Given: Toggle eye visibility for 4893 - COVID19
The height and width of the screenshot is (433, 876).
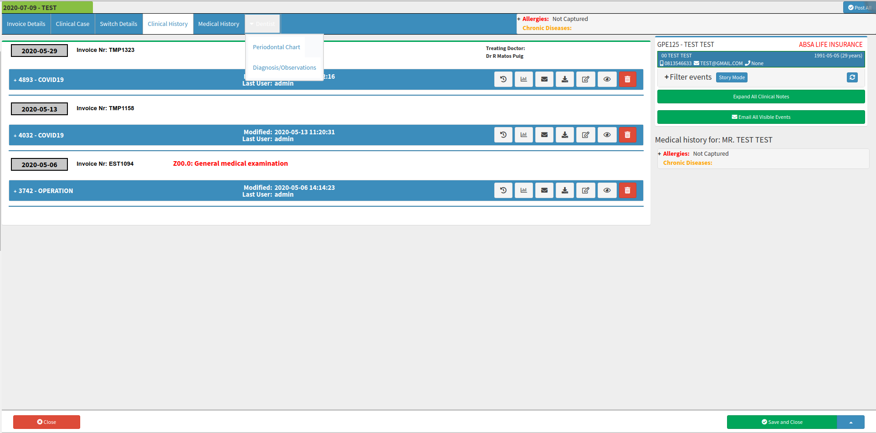Looking at the screenshot, I should click(607, 79).
